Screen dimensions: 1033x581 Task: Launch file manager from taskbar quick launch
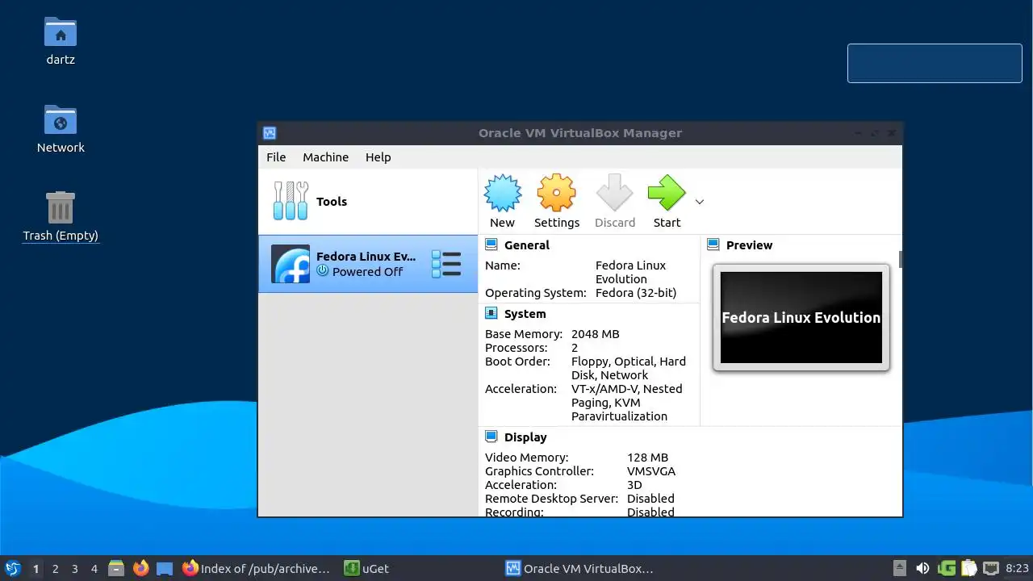pyautogui.click(x=116, y=568)
